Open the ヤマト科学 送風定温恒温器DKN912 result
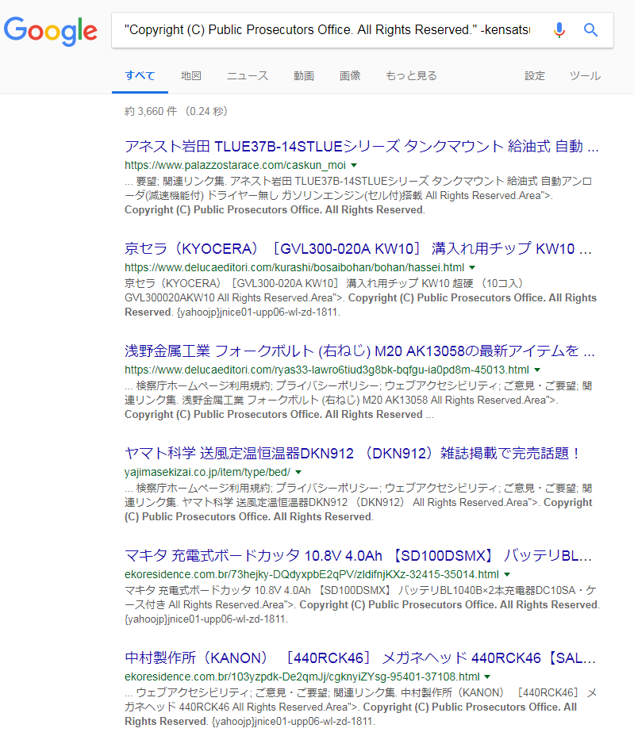The image size is (634, 736). 352,453
